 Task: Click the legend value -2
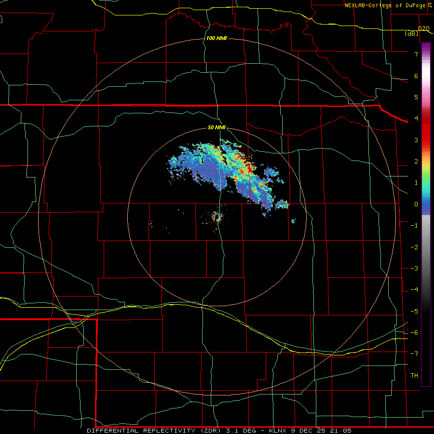point(414,247)
